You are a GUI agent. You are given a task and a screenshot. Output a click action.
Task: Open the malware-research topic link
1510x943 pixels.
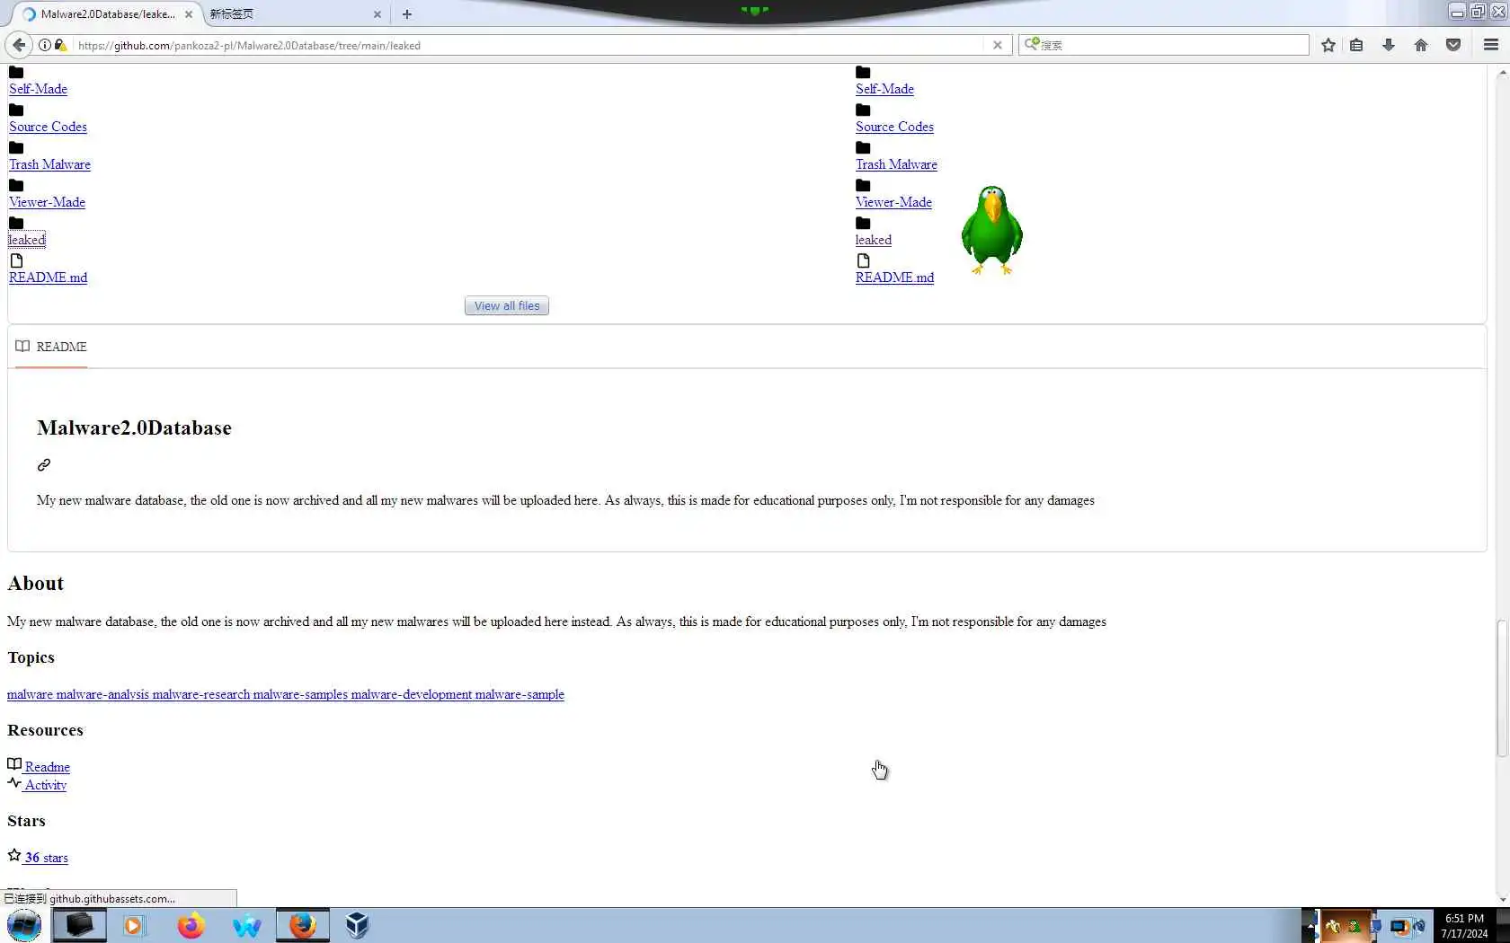click(x=201, y=694)
